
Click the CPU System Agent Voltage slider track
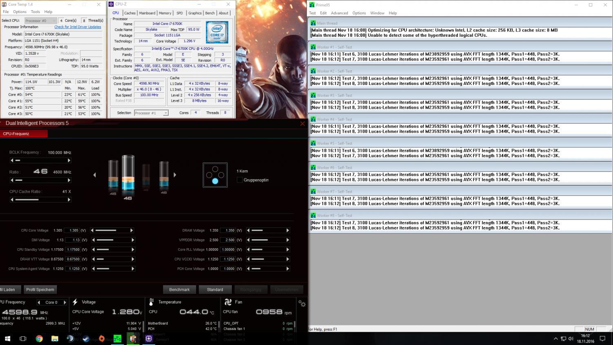click(113, 269)
